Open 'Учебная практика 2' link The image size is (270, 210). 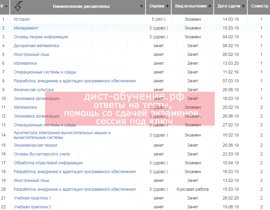click(32, 207)
